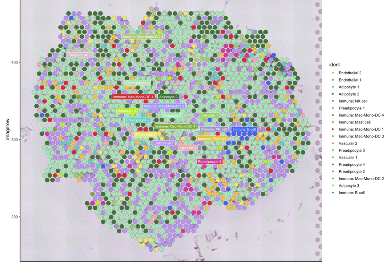
Task: Click legend entry 'Immune: Mast cell'
Action: click(x=354, y=122)
